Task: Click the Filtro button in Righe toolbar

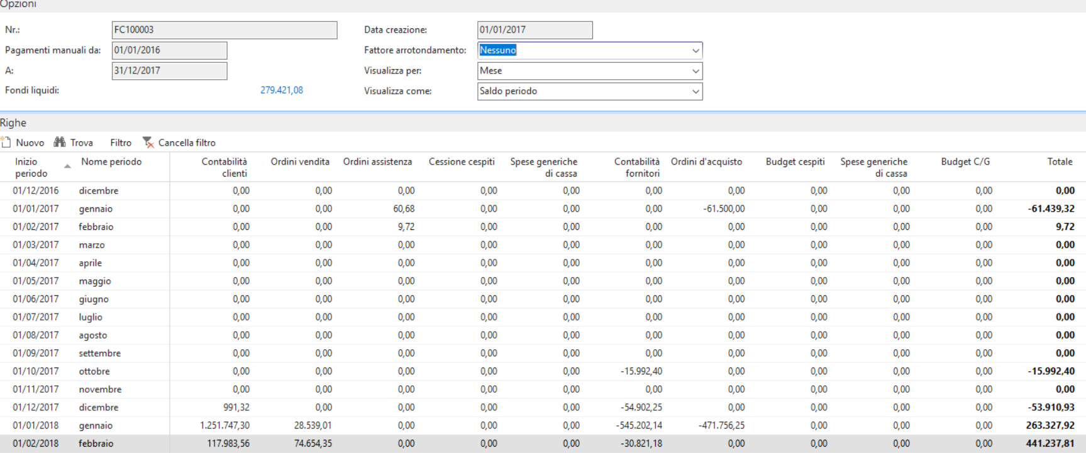Action: click(x=121, y=143)
